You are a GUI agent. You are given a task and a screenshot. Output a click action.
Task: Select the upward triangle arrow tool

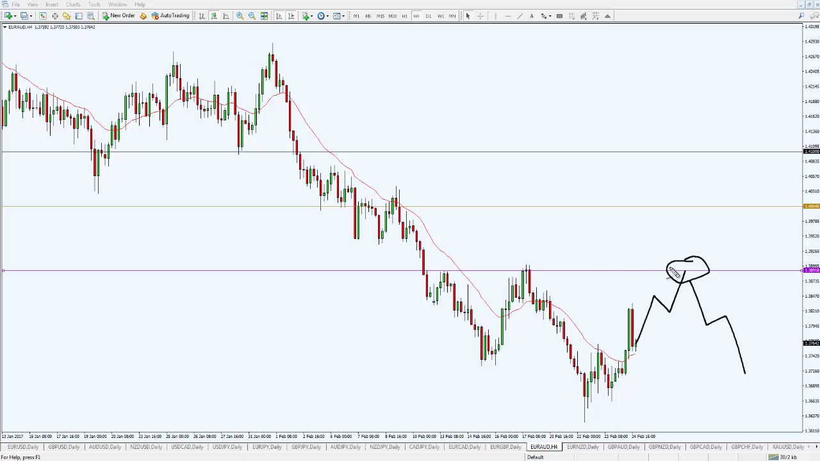[607, 16]
